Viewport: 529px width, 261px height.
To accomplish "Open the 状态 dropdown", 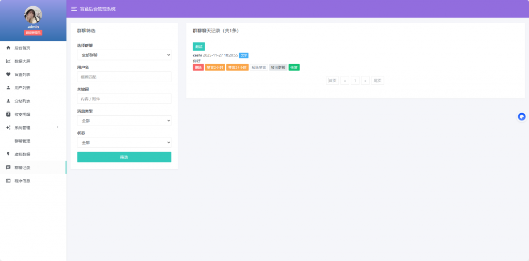I will click(x=124, y=143).
